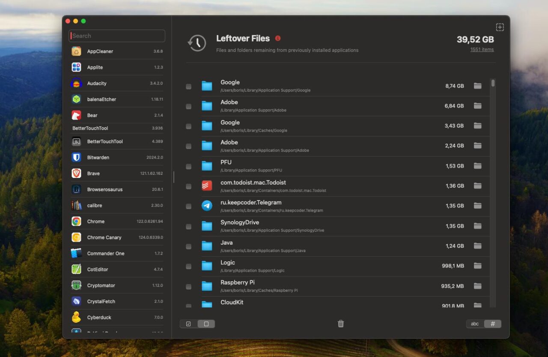Click the leftover files list scrollbar
This screenshot has height=357, width=548.
pyautogui.click(x=493, y=83)
